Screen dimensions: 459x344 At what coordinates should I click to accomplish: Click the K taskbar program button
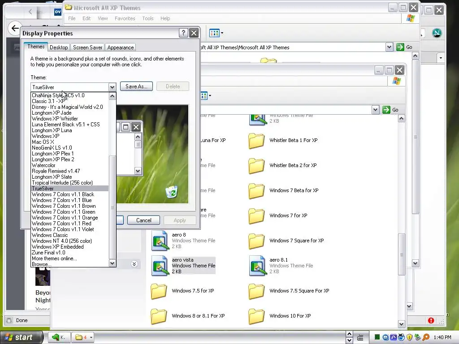pyautogui.click(x=59, y=337)
